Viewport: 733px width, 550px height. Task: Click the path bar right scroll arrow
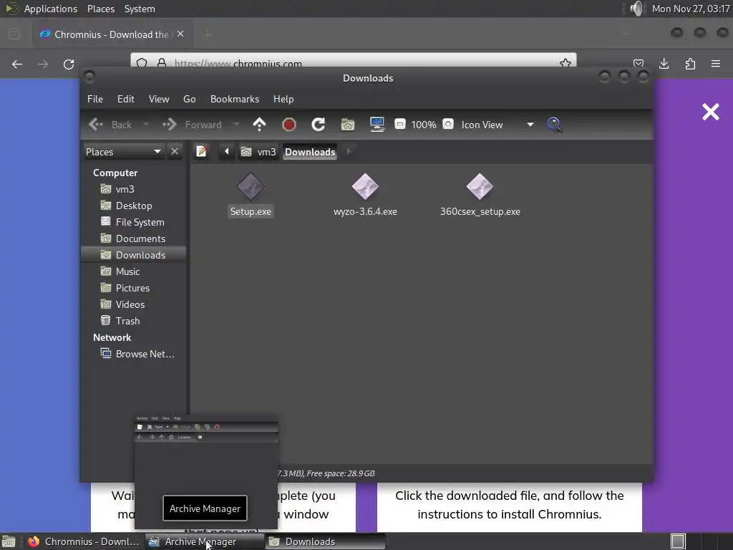pos(349,152)
